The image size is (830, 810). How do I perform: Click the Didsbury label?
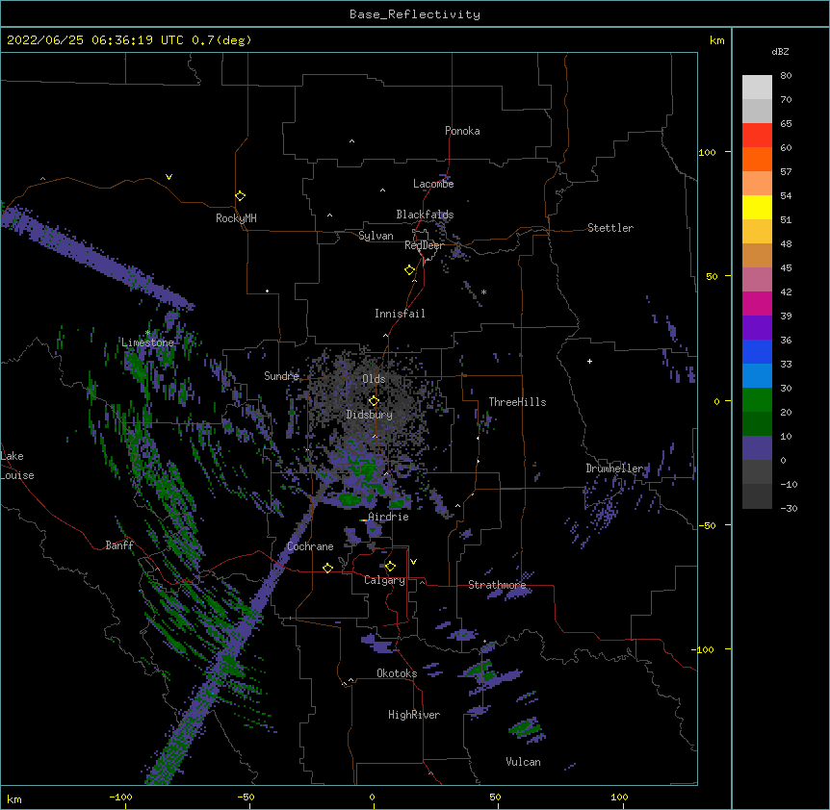coord(370,415)
